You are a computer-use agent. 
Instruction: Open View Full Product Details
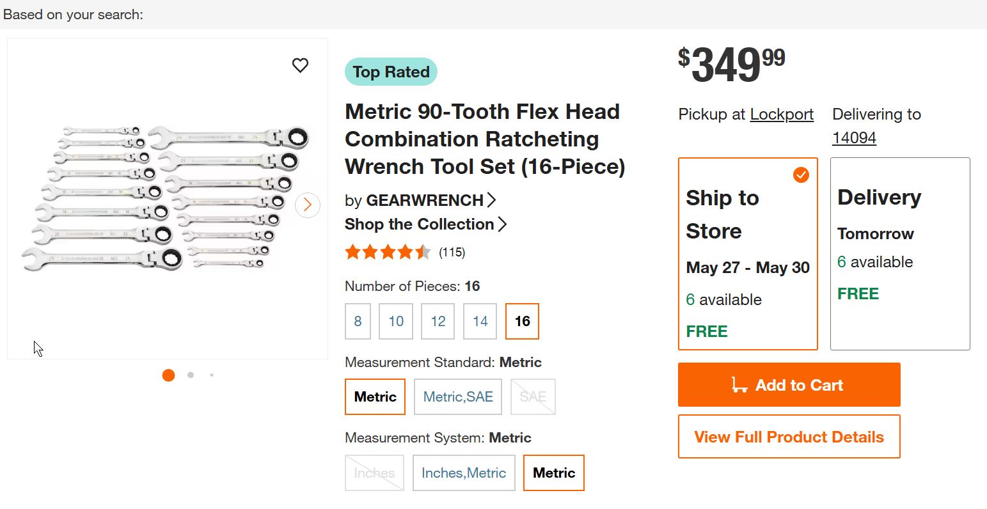(x=789, y=437)
